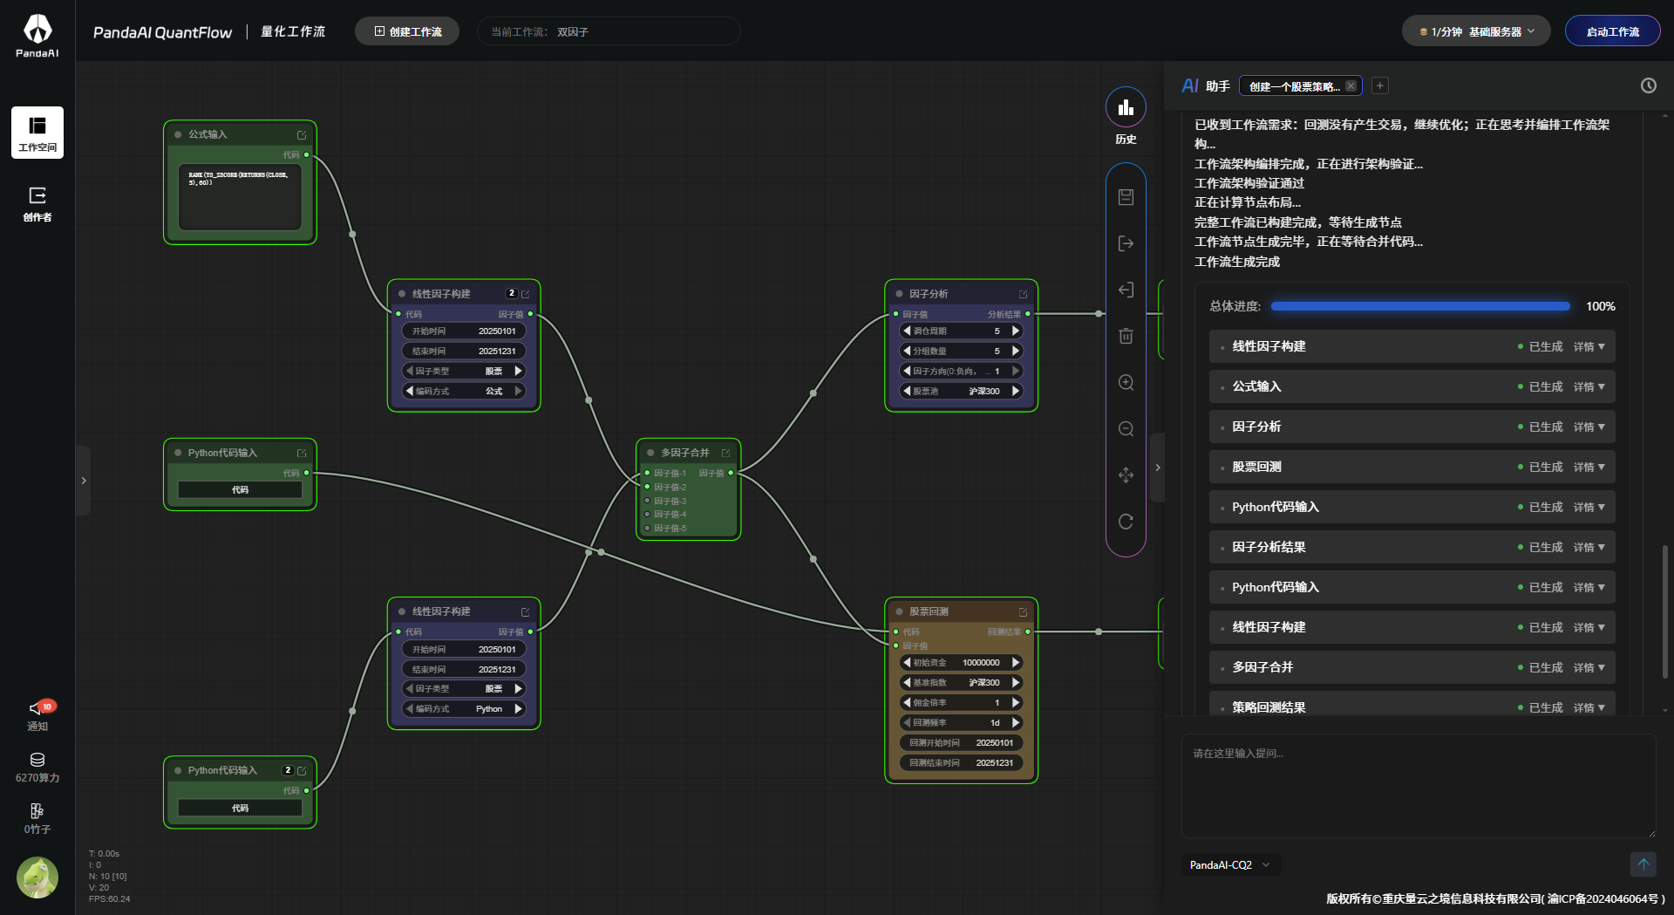Click the zoom out magnifier icon
The width and height of the screenshot is (1674, 915).
click(x=1126, y=428)
